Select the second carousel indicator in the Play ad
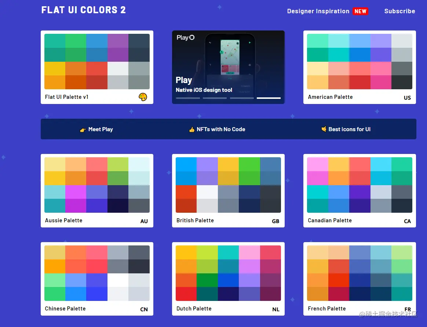Screen dimensions: 427x327 click(215, 98)
